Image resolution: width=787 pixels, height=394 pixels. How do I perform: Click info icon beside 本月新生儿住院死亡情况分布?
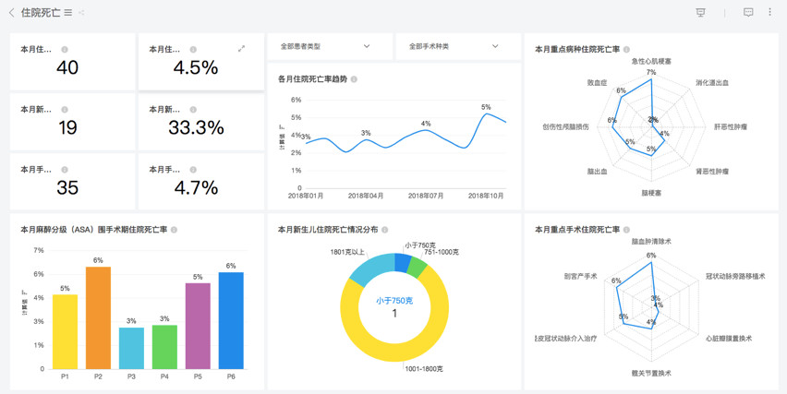click(385, 230)
